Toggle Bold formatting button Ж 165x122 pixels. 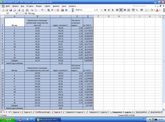click(x=105, y=10)
